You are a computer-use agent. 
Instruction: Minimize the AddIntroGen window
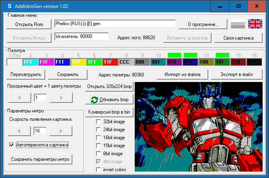tap(220, 6)
